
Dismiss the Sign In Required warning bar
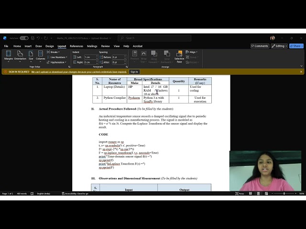pos(301,72)
